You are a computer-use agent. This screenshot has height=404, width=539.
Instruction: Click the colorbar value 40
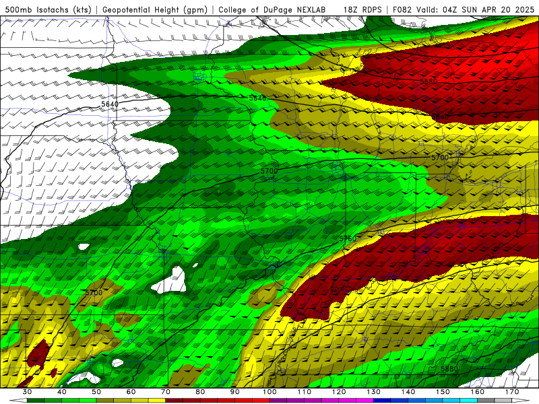[62, 392]
